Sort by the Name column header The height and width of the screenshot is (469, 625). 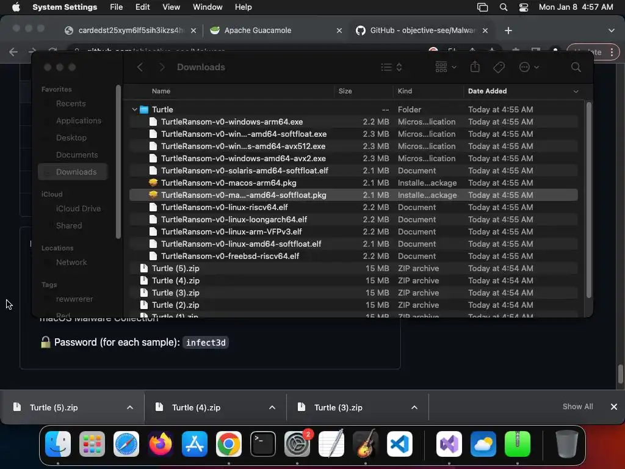point(161,91)
